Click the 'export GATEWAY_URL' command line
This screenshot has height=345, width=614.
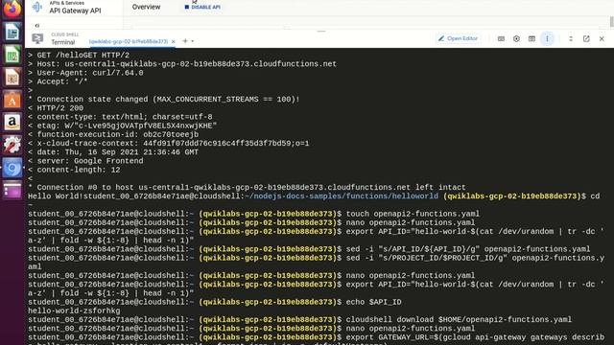pos(475,337)
